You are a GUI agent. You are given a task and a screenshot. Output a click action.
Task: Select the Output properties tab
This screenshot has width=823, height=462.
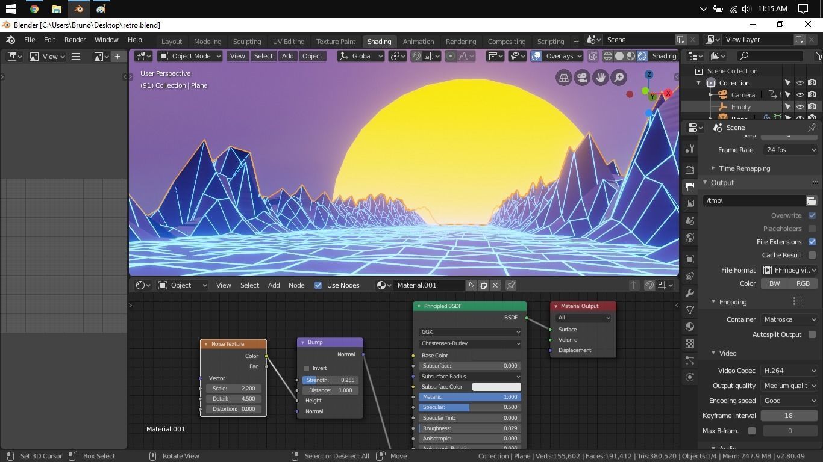coord(690,186)
